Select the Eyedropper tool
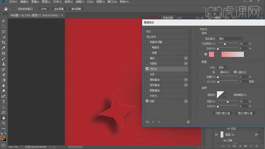Viewport: 265px width, 149px height. click(x=3, y=48)
